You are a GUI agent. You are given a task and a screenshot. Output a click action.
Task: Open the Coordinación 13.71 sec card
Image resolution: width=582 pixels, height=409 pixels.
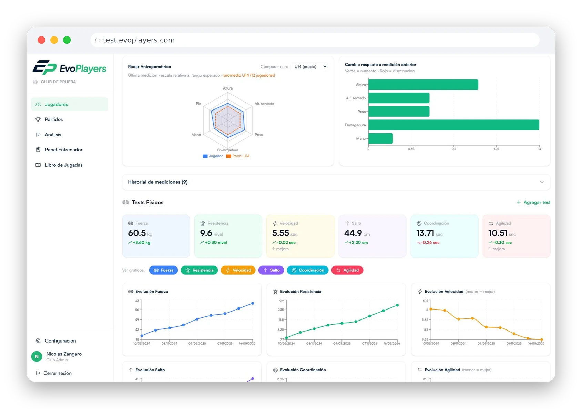445,236
